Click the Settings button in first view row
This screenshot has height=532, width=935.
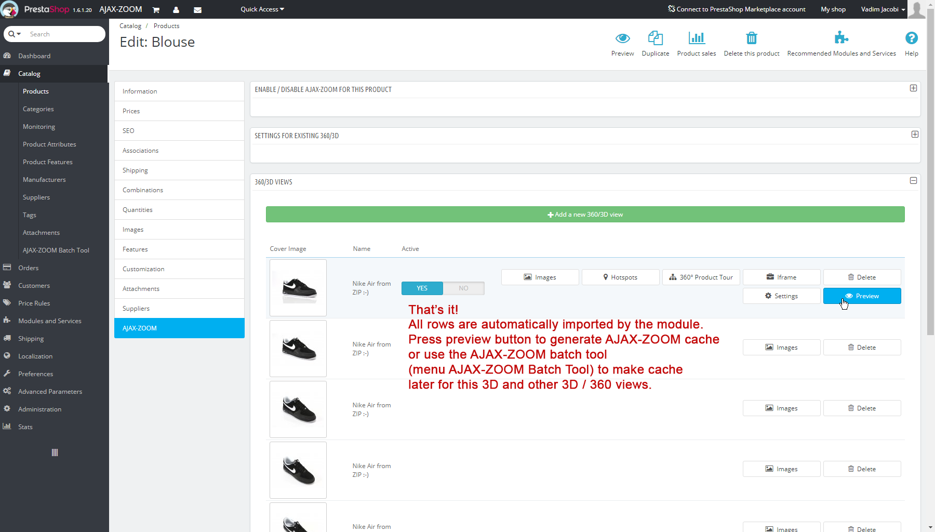[781, 296]
